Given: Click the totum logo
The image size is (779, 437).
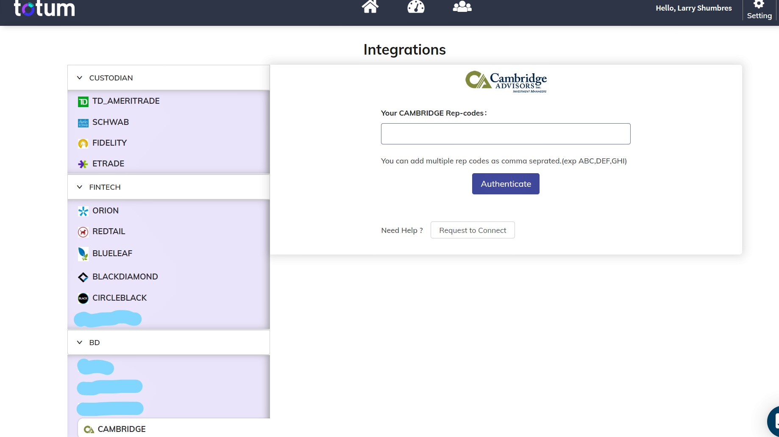Looking at the screenshot, I should [45, 8].
